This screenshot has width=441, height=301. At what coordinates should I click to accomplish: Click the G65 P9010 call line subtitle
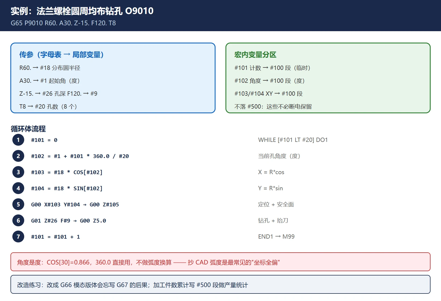point(63,23)
